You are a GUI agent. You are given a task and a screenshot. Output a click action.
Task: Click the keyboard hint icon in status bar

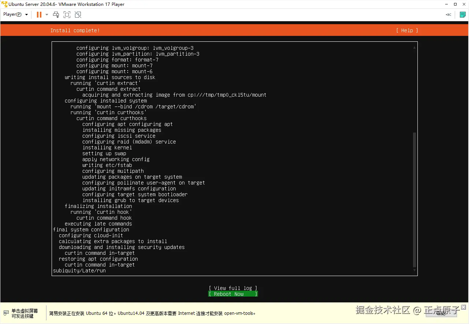point(5,313)
